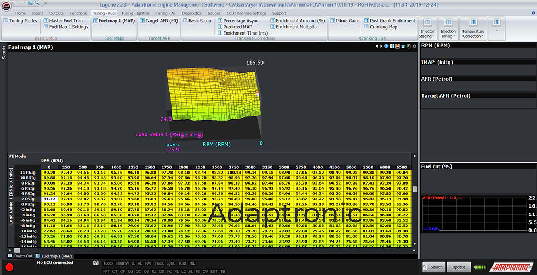Expand the Injection Timing dropdown
Image resolution: width=537 pixels, height=275 pixels.
pos(448,28)
